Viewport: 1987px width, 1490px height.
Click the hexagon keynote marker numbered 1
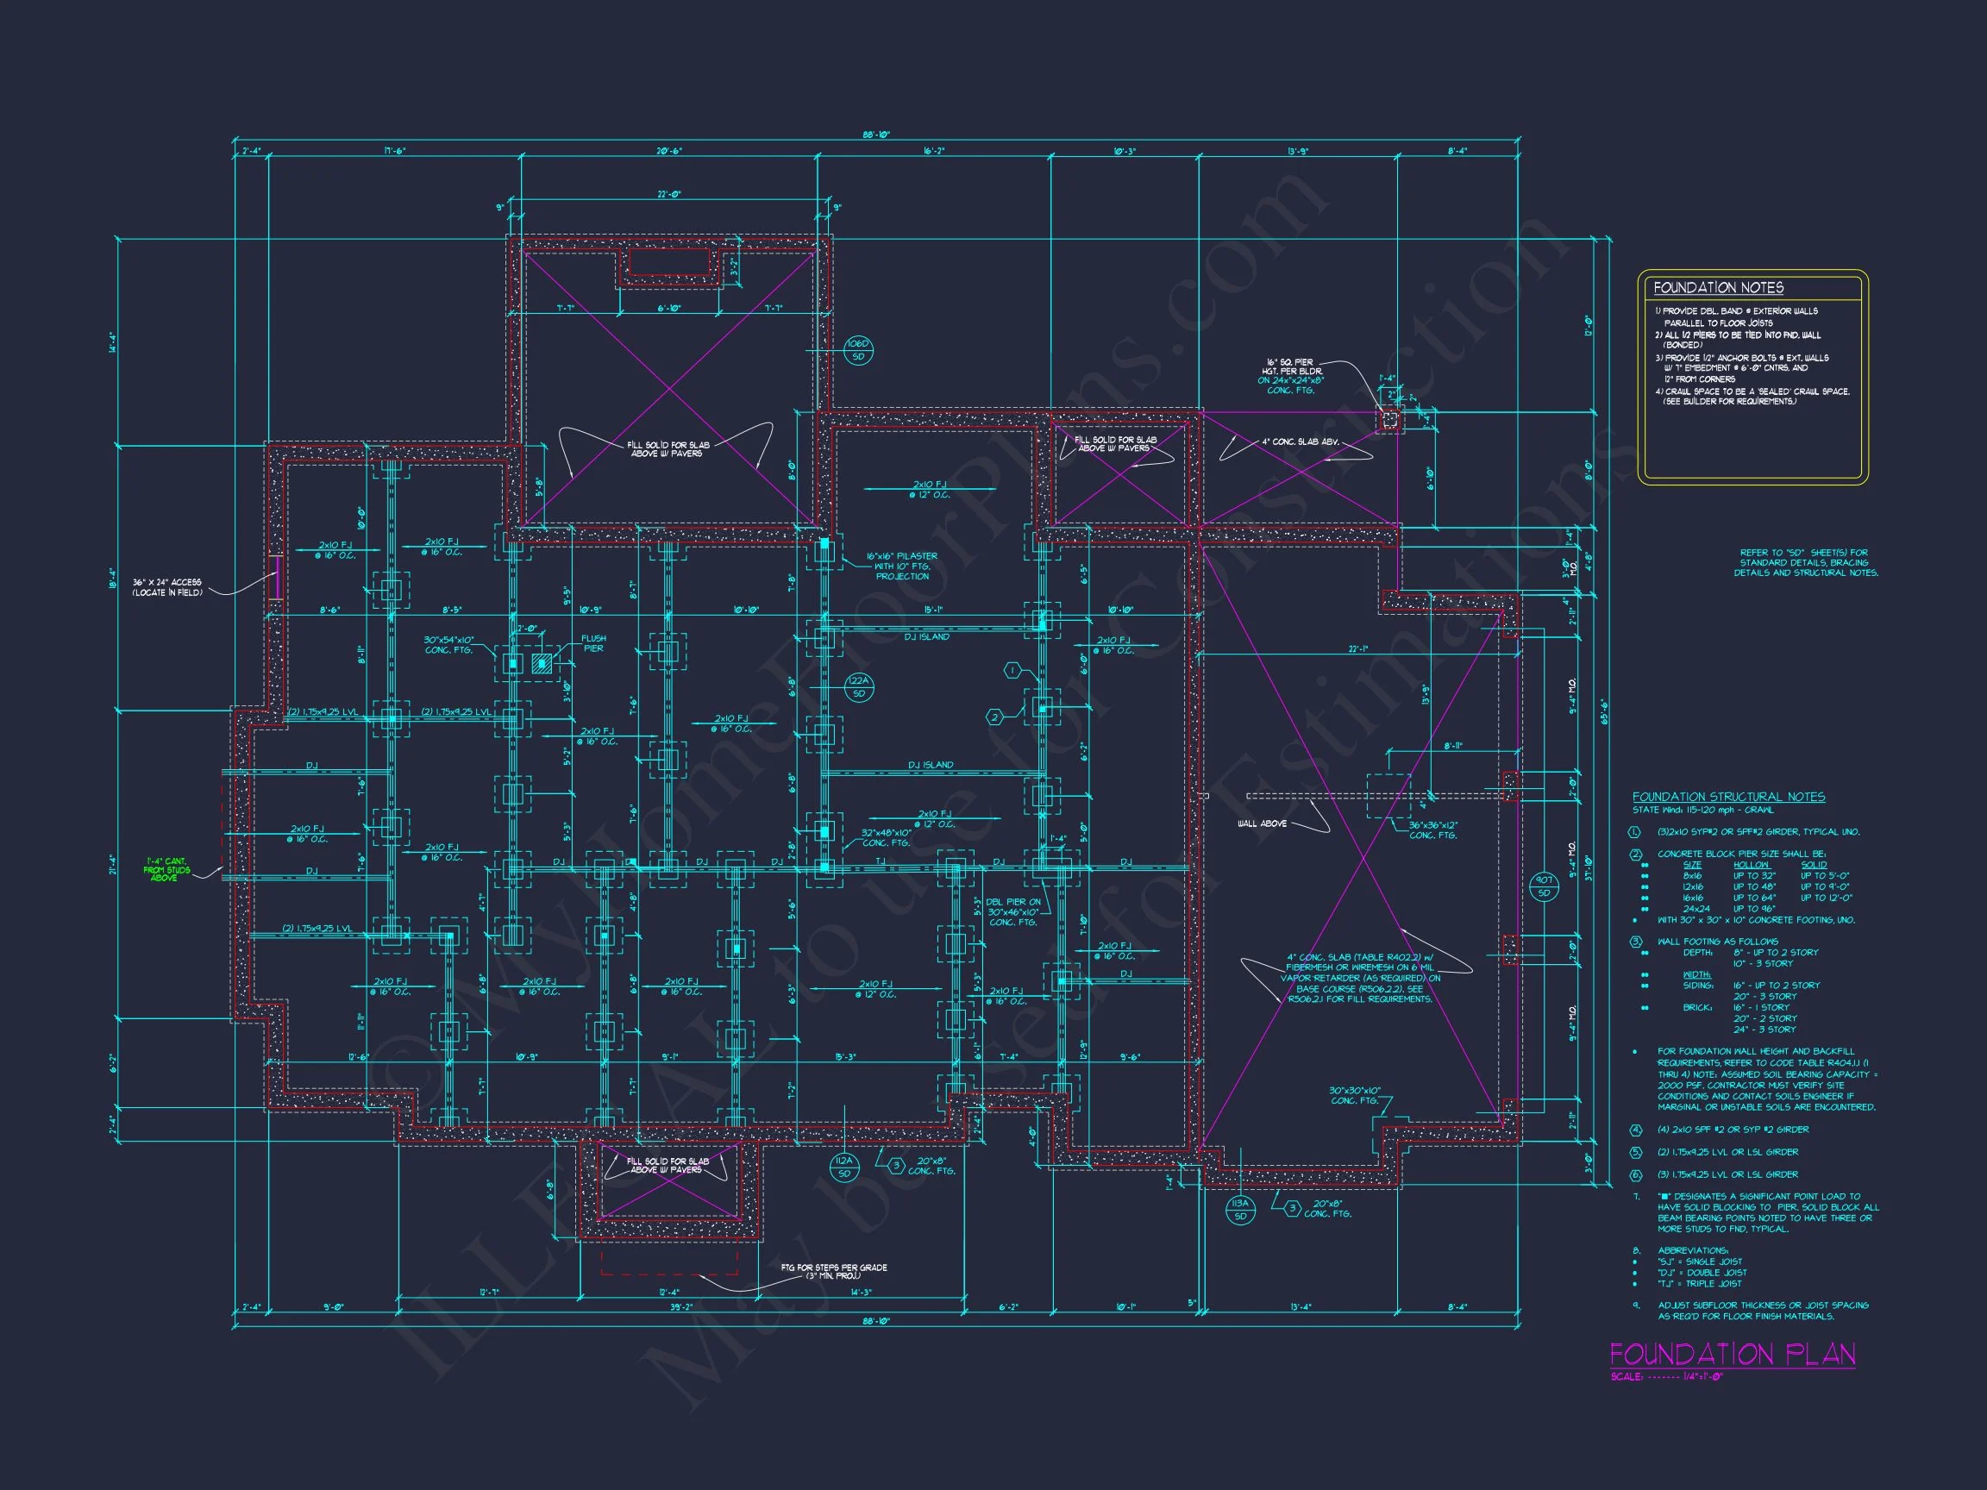(x=1012, y=671)
